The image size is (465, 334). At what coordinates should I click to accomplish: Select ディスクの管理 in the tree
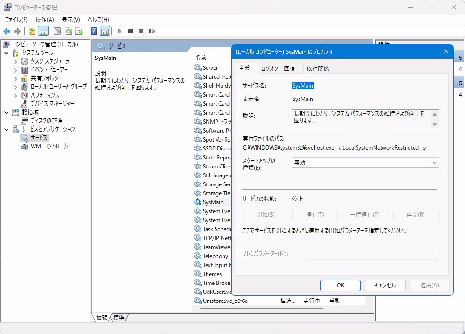point(46,120)
